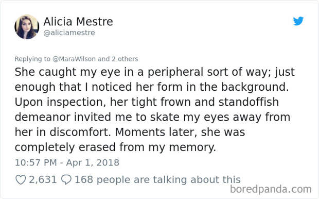Click the word "discomfort" in the tweet

pos(79,132)
